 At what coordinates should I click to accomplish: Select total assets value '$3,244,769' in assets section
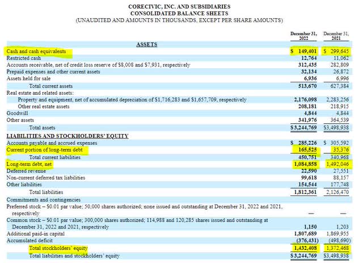(x=304, y=128)
